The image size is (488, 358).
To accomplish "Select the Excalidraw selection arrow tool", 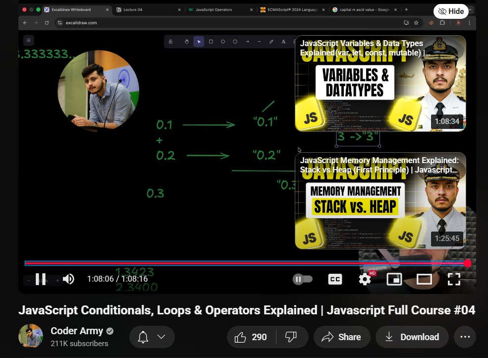I will point(199,42).
